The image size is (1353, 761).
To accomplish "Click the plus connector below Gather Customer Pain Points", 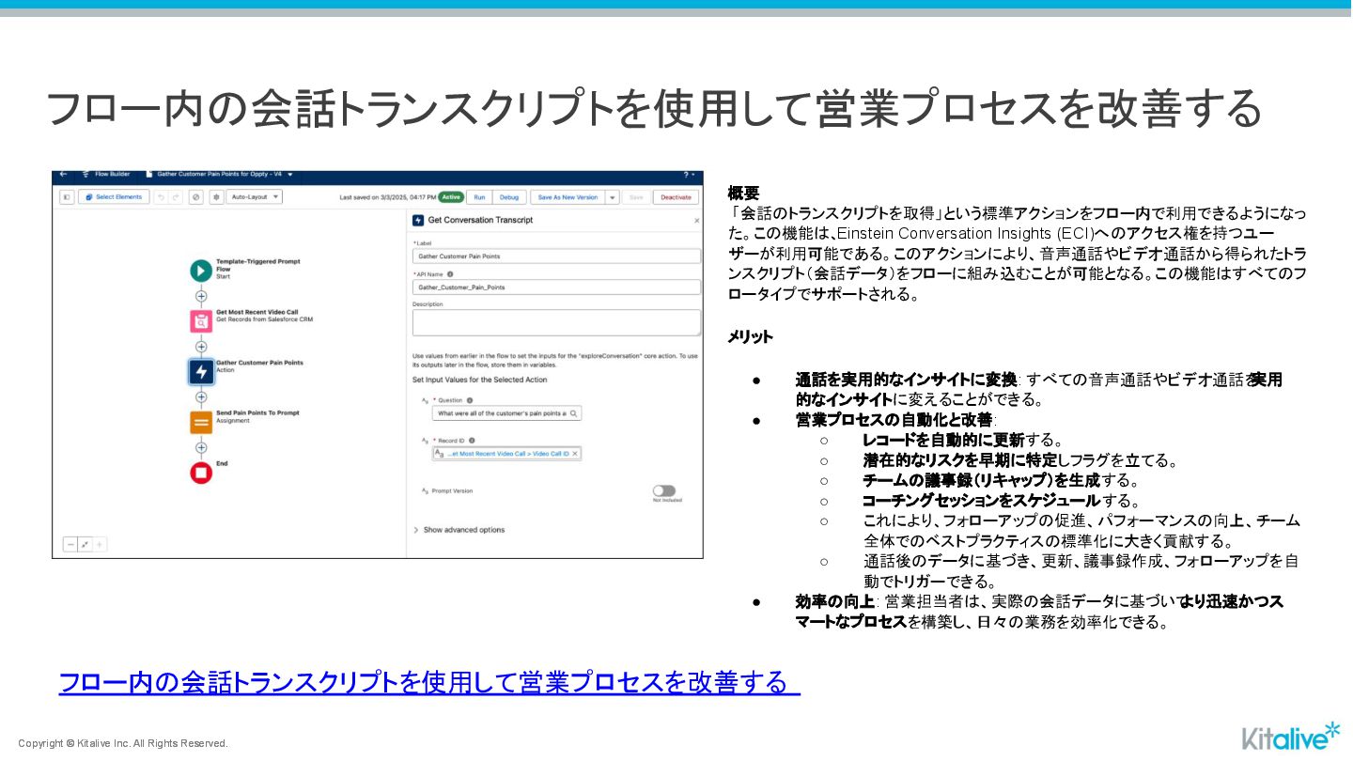I will click(x=200, y=397).
